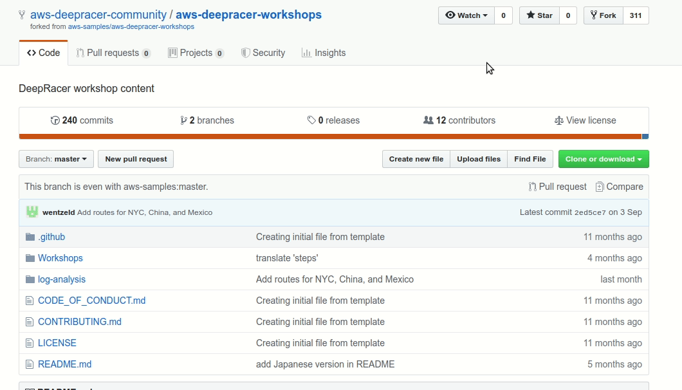Image resolution: width=682 pixels, height=390 pixels.
Task: Open CONTRIBUTING.md file
Action: [80, 322]
